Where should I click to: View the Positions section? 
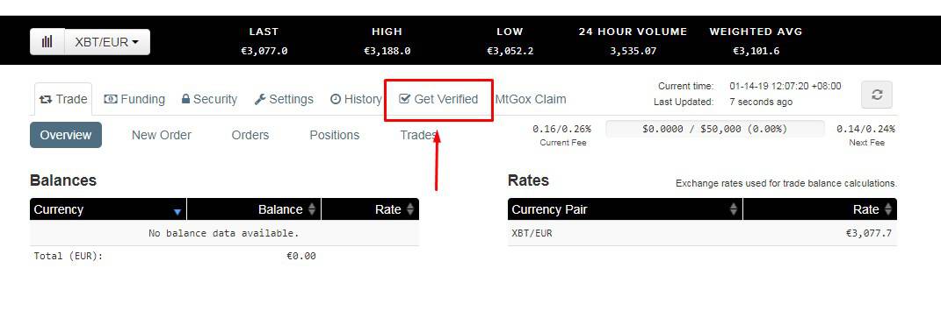(334, 135)
